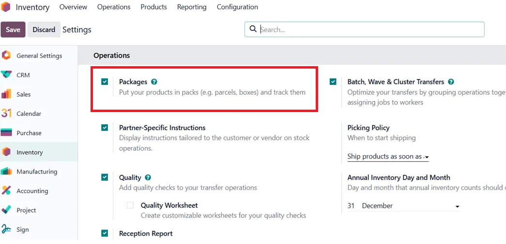Open Calendar settings via the 31 icon
The width and height of the screenshot is (506, 244).
(x=6, y=114)
